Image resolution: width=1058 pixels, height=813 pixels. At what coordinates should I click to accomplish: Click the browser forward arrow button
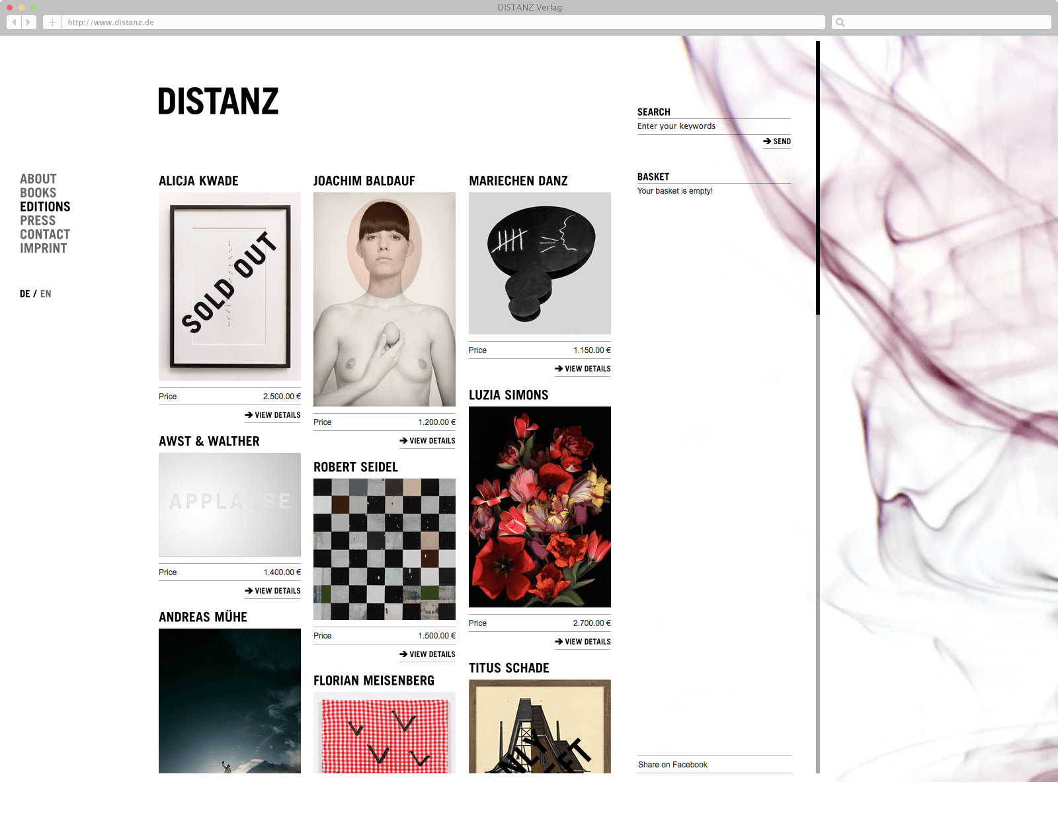coord(28,22)
